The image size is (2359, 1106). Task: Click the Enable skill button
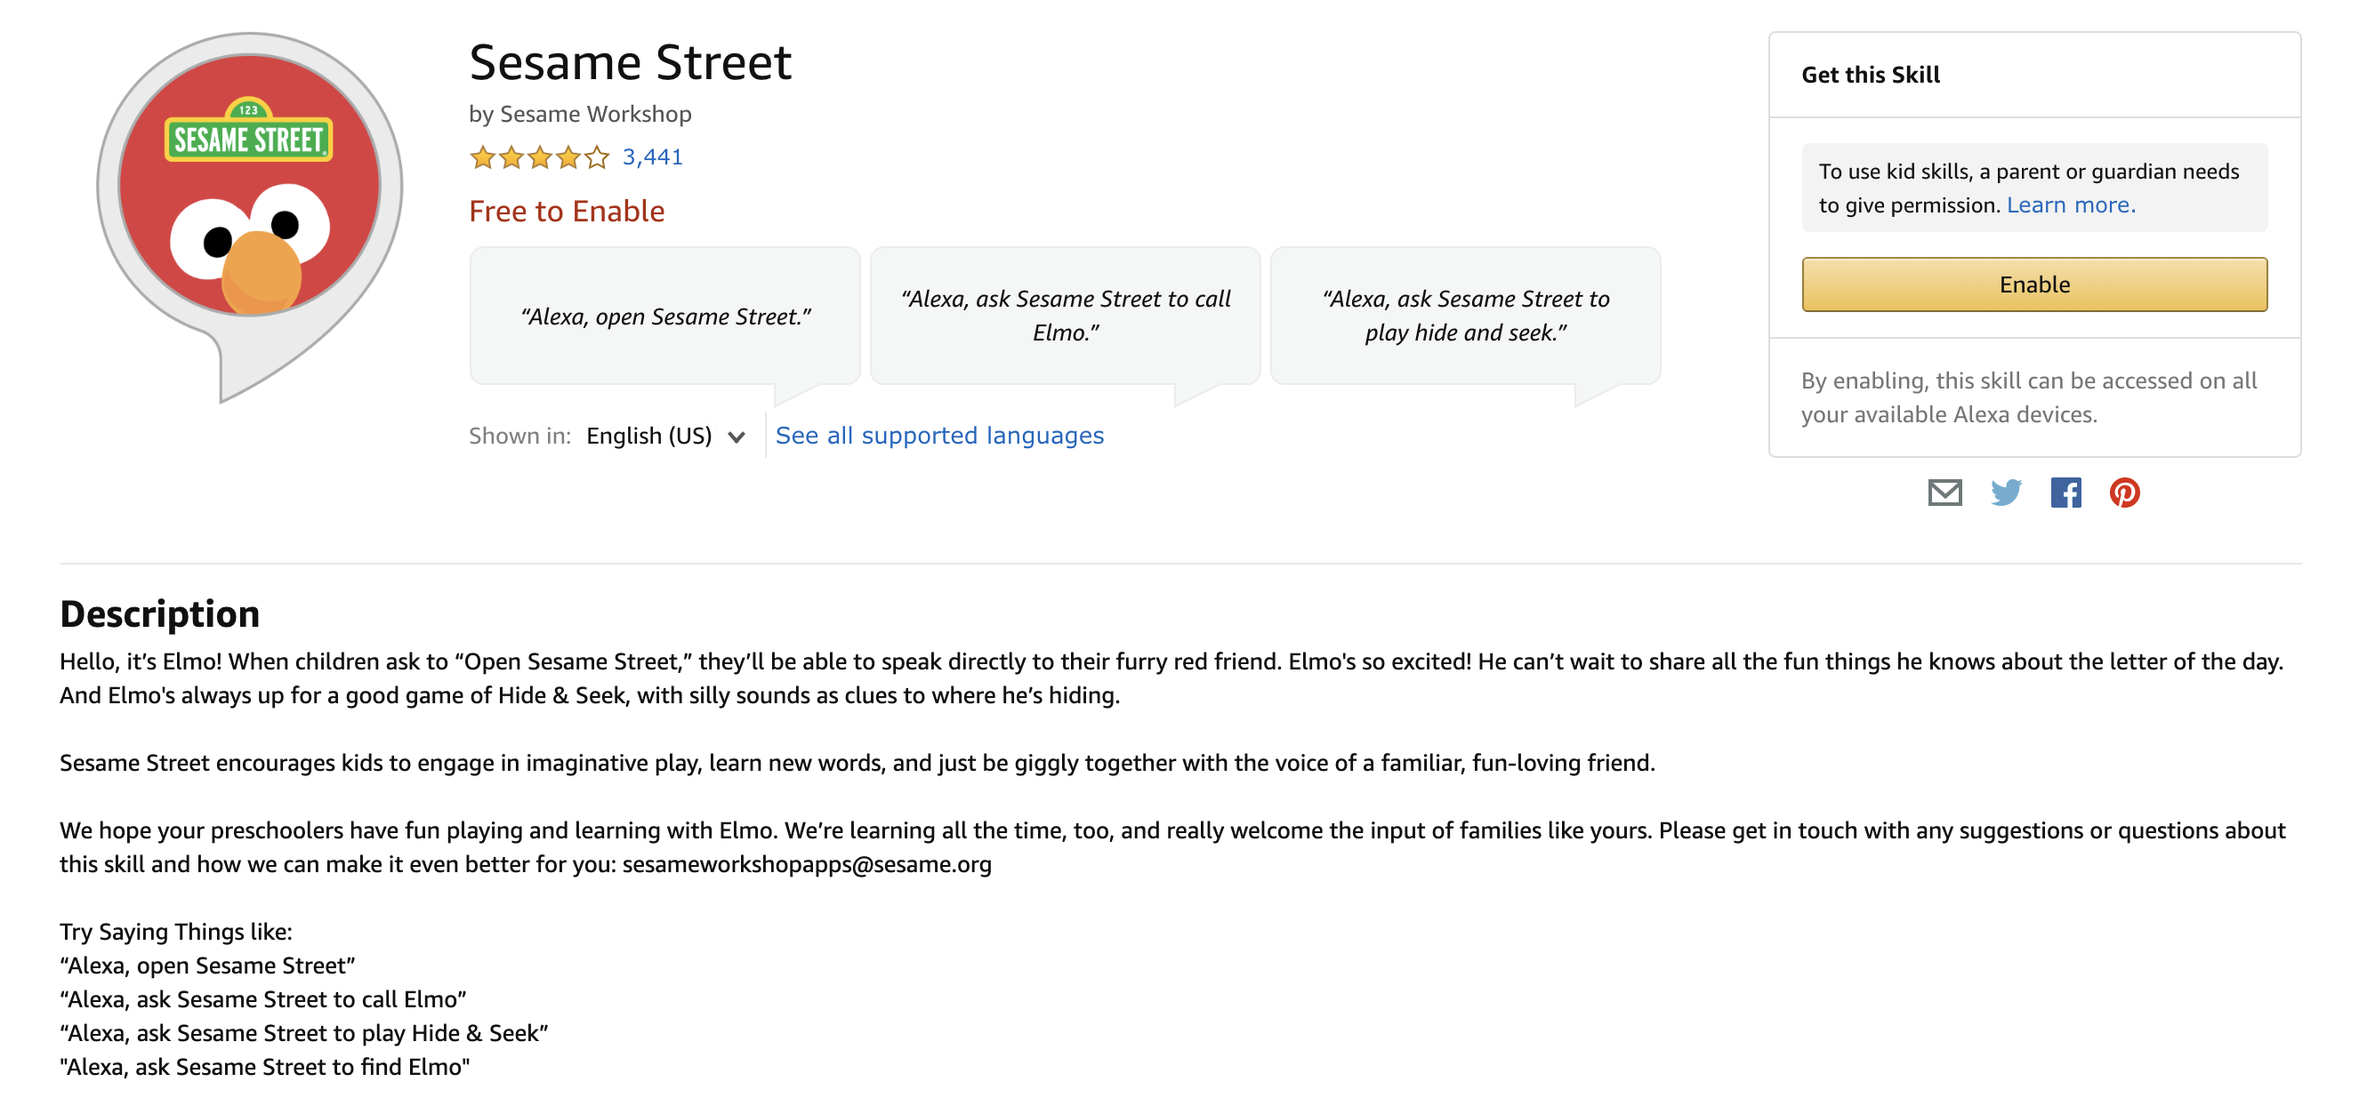2034,285
